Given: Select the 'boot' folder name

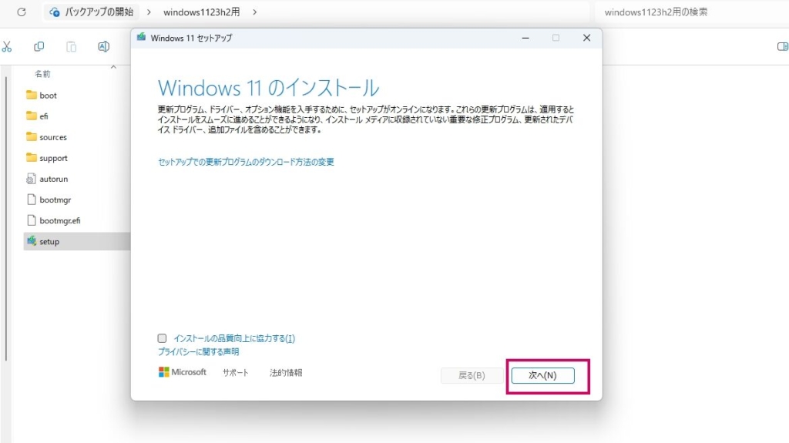Looking at the screenshot, I should [49, 95].
